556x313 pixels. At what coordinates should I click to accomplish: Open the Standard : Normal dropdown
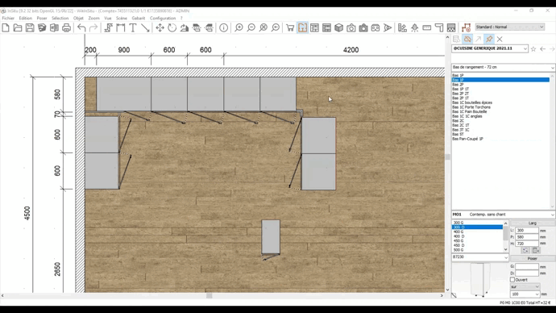tap(509, 27)
